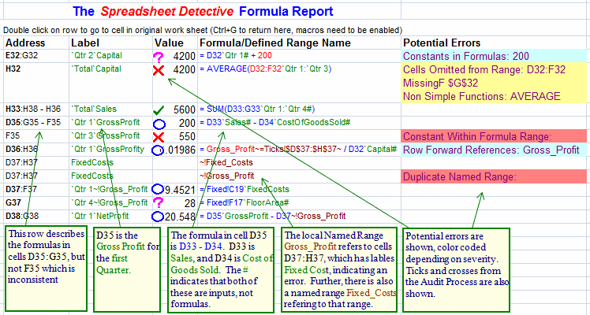This screenshot has width=590, height=315.
Task: Click the `Total`Sales label
Action: [x=94, y=109]
